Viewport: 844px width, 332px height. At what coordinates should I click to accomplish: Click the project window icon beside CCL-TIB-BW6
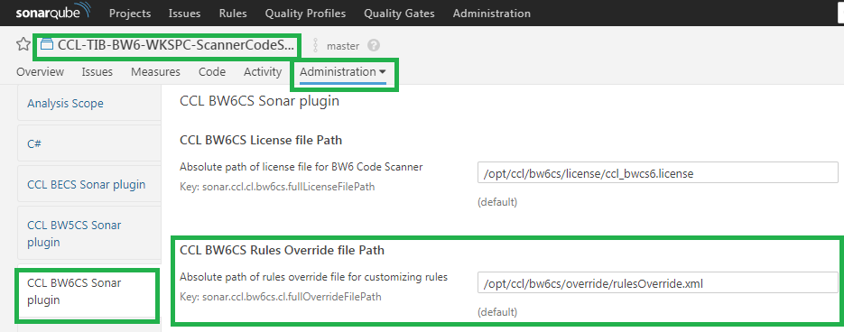(x=47, y=45)
